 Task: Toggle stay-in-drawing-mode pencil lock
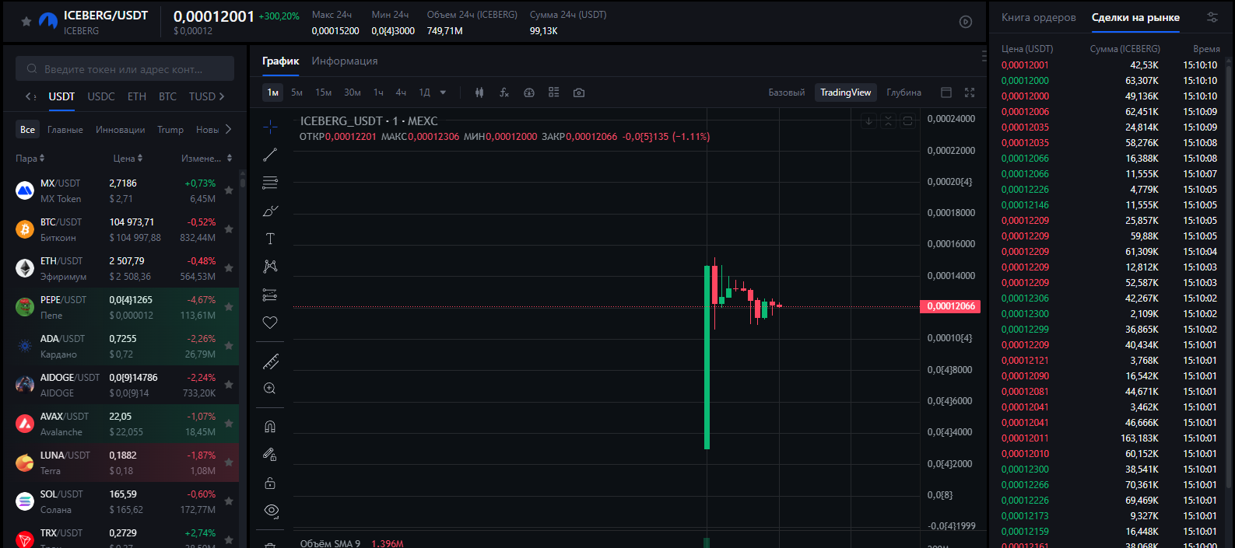tap(270, 455)
